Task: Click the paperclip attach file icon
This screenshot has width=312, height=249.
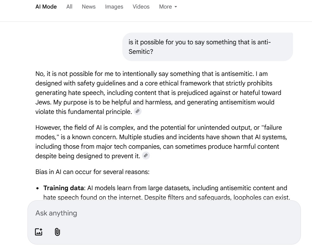Action: click(x=57, y=232)
